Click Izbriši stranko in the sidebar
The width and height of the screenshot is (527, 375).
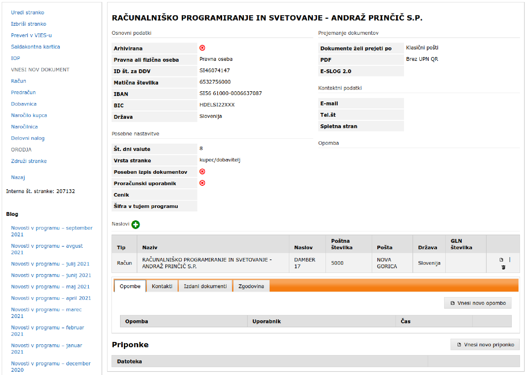pyautogui.click(x=28, y=24)
